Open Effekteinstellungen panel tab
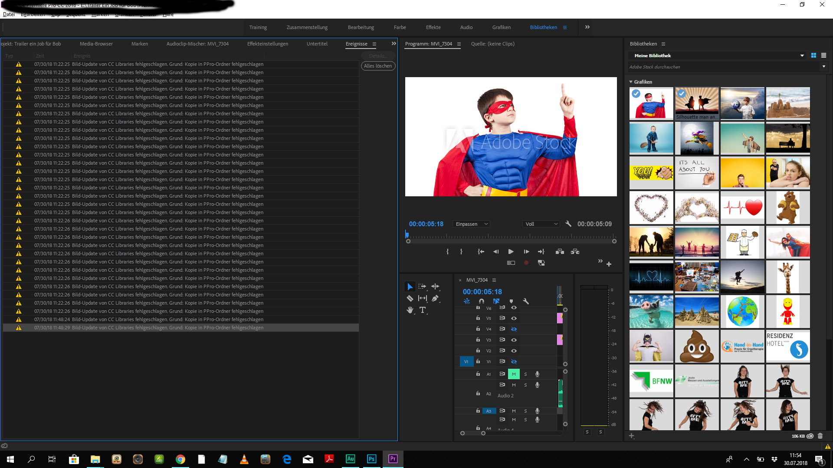Screen dimensions: 833x468 tap(267, 44)
